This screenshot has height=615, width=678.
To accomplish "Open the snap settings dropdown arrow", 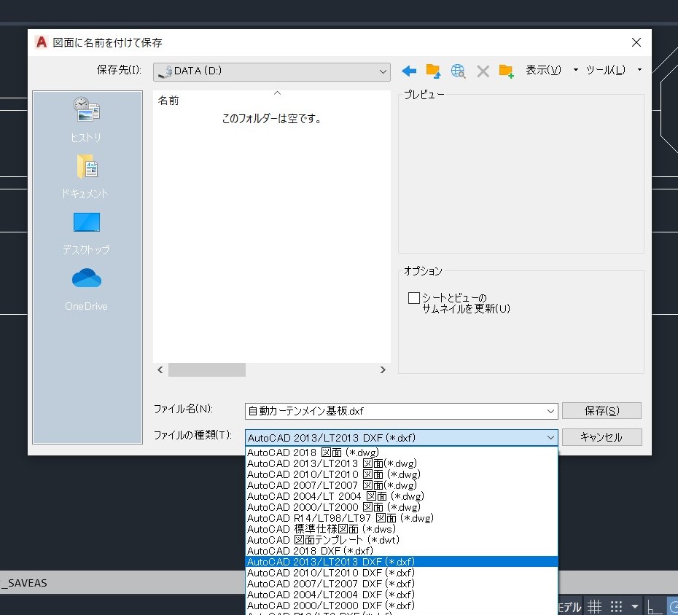I will 634,606.
